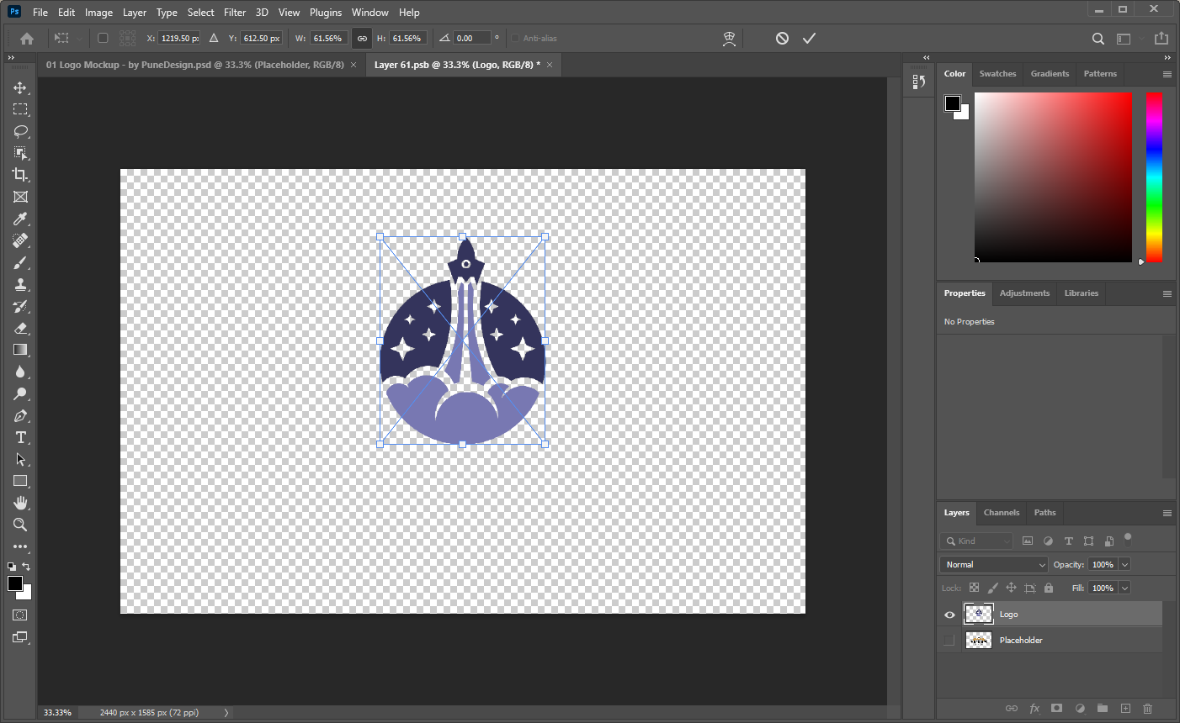Open the Filter menu

(x=235, y=13)
